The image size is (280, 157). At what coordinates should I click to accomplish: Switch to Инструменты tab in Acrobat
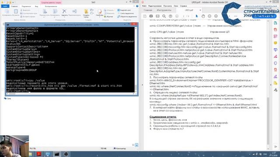164,10
